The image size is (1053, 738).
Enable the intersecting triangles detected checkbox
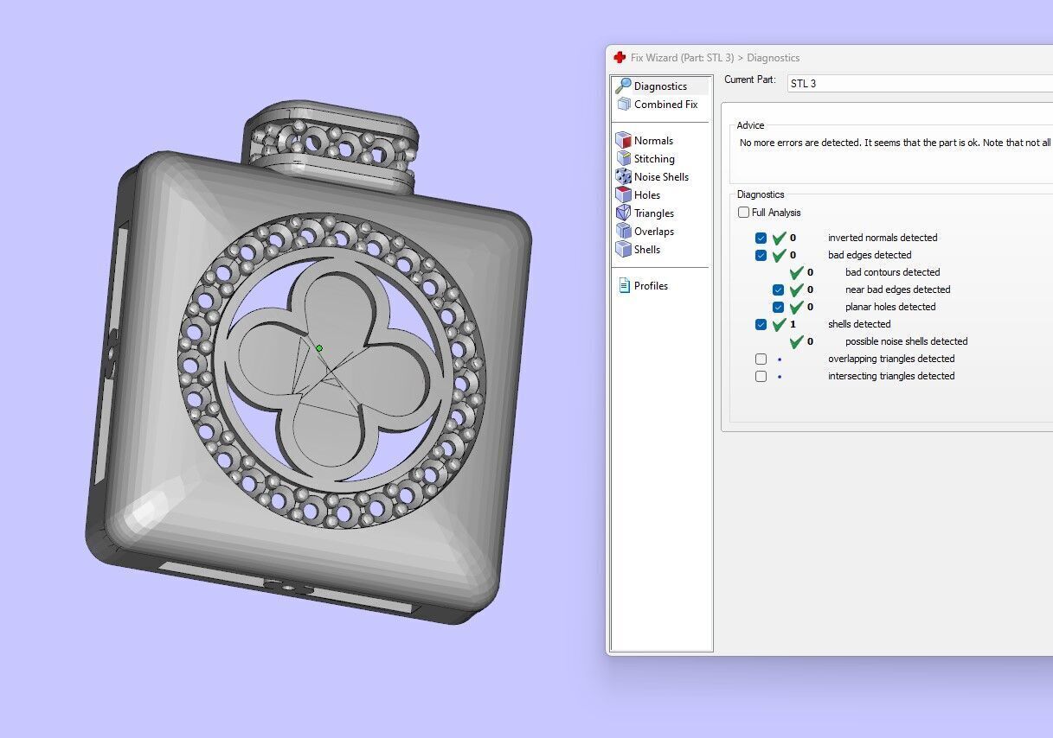761,376
